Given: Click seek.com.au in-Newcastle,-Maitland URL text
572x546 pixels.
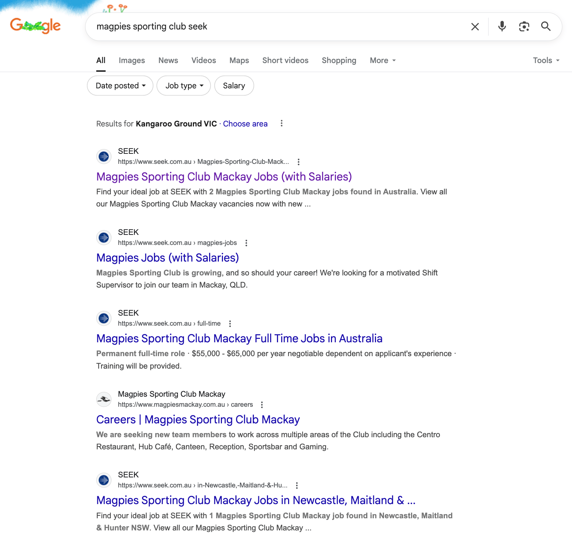Looking at the screenshot, I should click(203, 485).
